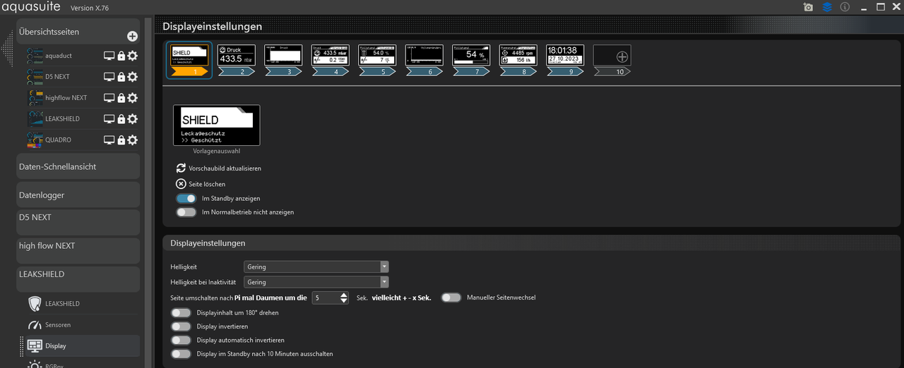904x368 pixels.
Task: Click the monitor icon for highflow NEXT
Action: [x=109, y=98]
